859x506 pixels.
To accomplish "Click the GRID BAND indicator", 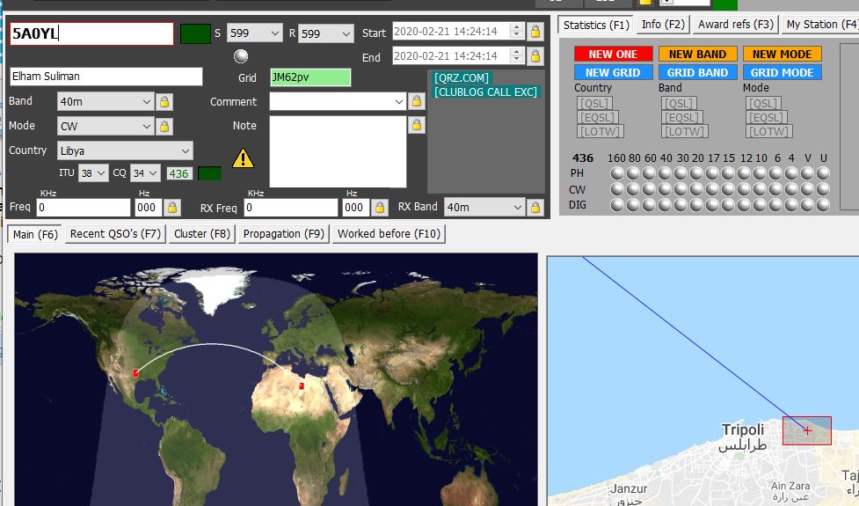I will 697,72.
